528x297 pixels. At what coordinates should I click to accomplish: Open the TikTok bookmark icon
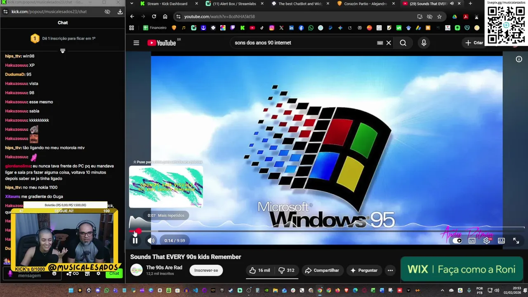click(x=262, y=28)
